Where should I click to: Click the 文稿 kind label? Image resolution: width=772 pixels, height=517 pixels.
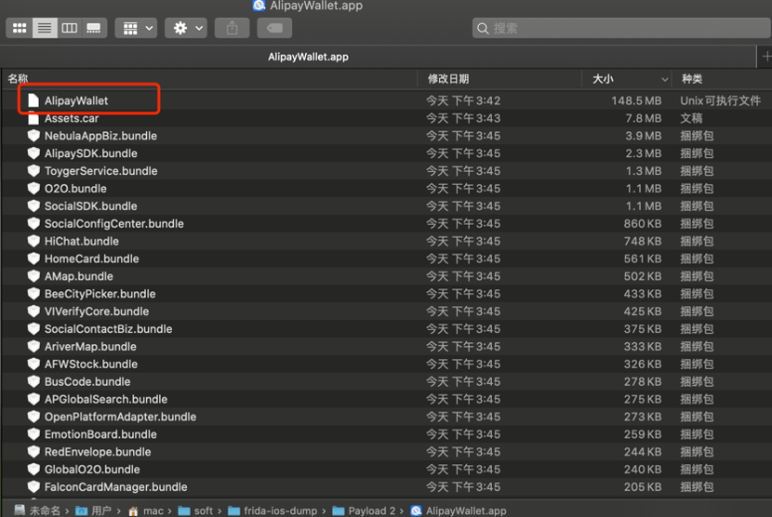click(691, 118)
